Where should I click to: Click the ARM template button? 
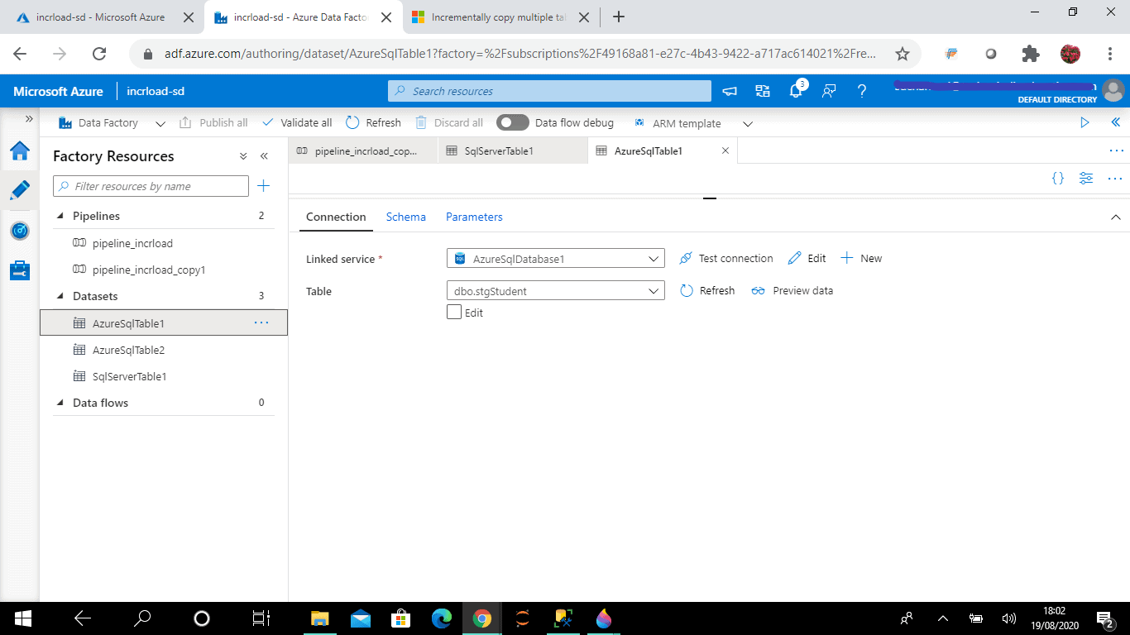(x=678, y=123)
